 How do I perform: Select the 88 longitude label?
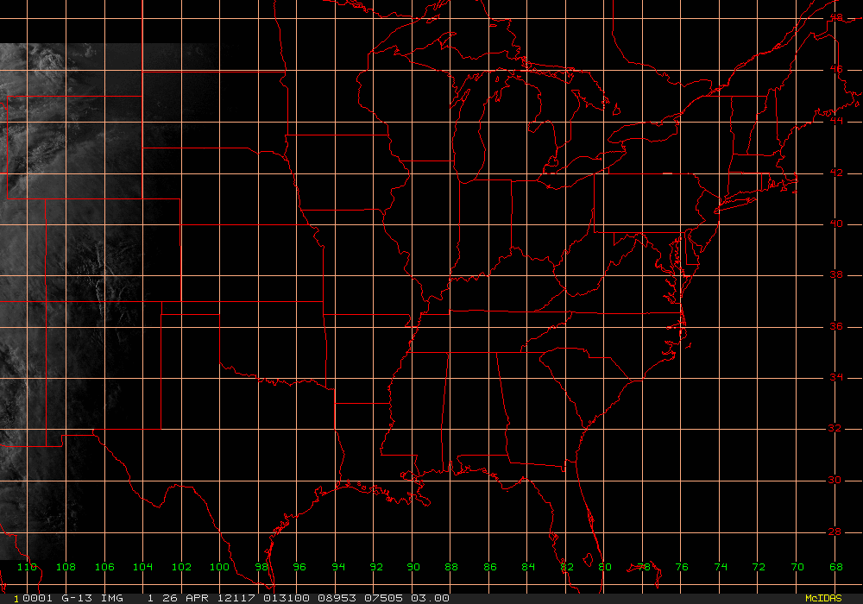click(451, 567)
